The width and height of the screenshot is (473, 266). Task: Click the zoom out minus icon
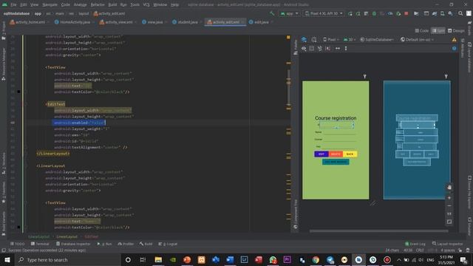(449, 205)
